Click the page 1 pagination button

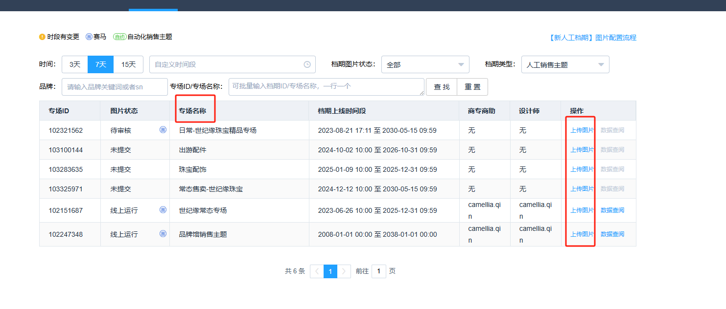click(330, 271)
